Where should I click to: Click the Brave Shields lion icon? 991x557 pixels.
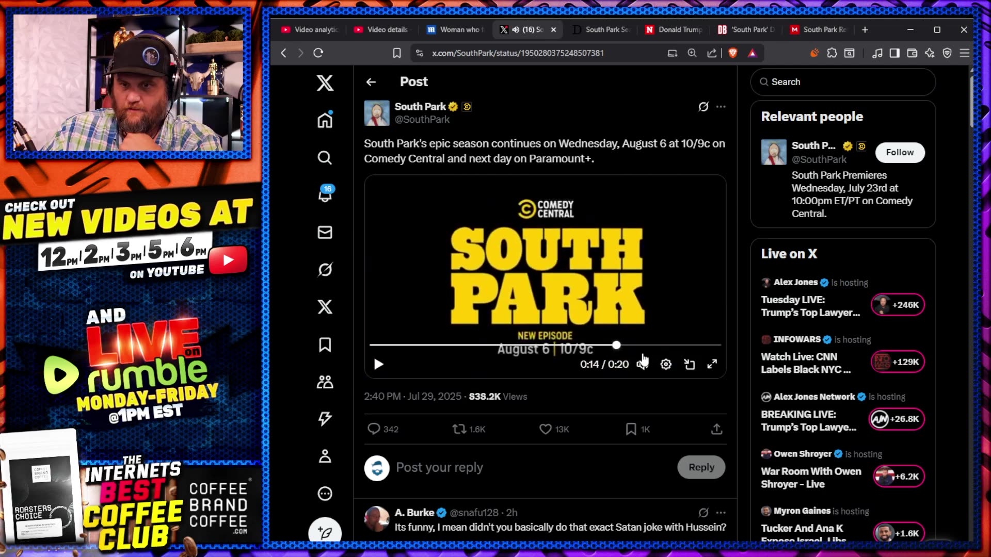(733, 53)
